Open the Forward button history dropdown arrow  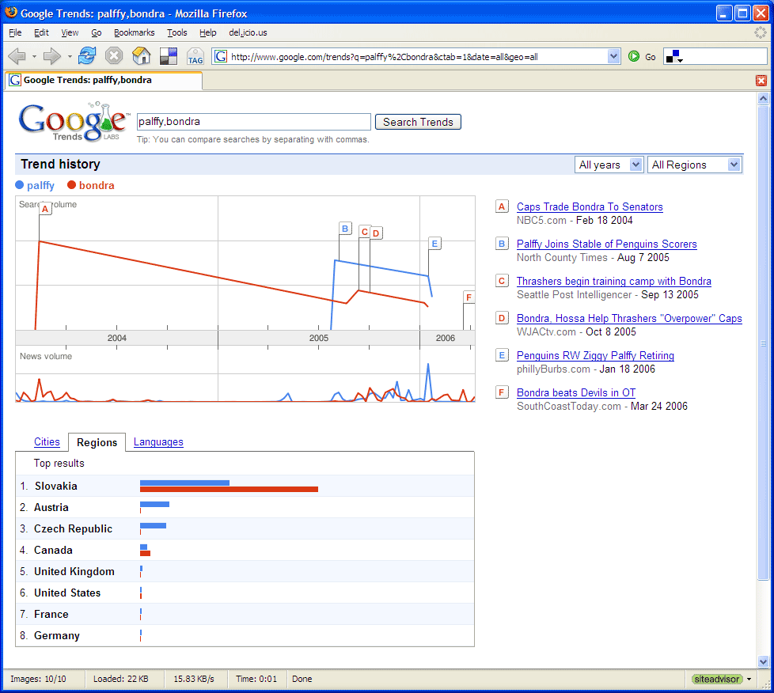click(69, 57)
